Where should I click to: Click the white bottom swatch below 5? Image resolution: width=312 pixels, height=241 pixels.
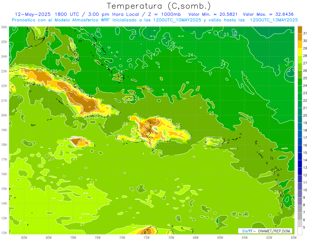(300, 231)
